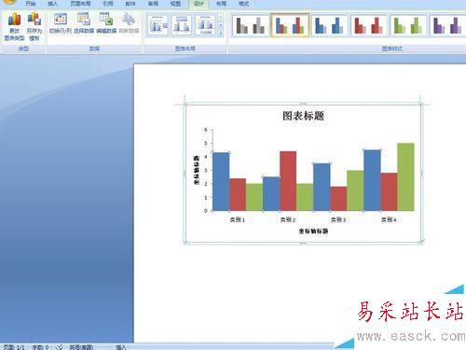The image size is (466, 350).
Task: Select the 格式 chart tools tab
Action: pyautogui.click(x=243, y=4)
